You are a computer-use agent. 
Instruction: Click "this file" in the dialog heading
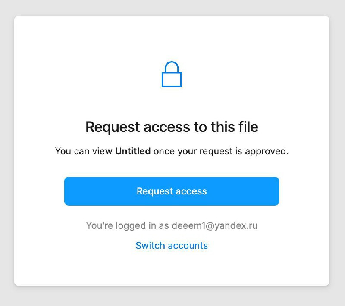click(235, 127)
